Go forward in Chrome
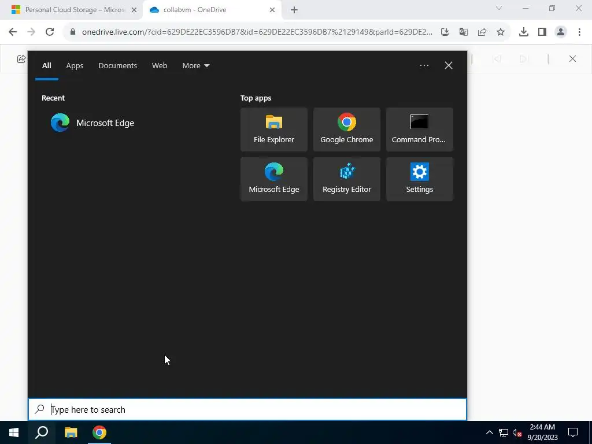The image size is (592, 444). pos(31,32)
